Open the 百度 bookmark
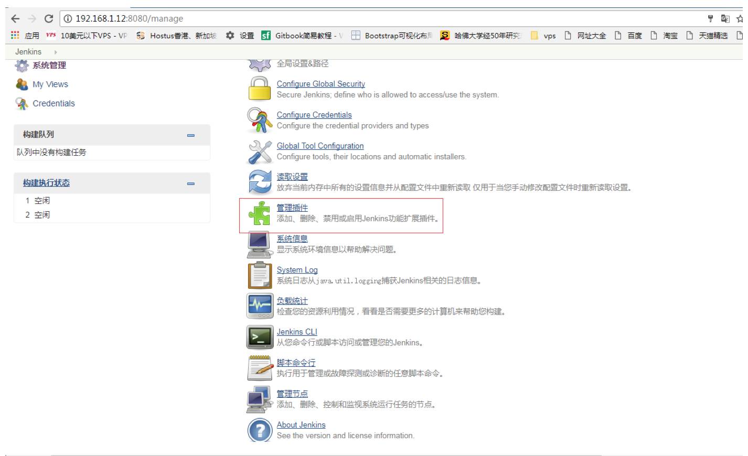This screenshot has width=748, height=456. click(x=628, y=36)
